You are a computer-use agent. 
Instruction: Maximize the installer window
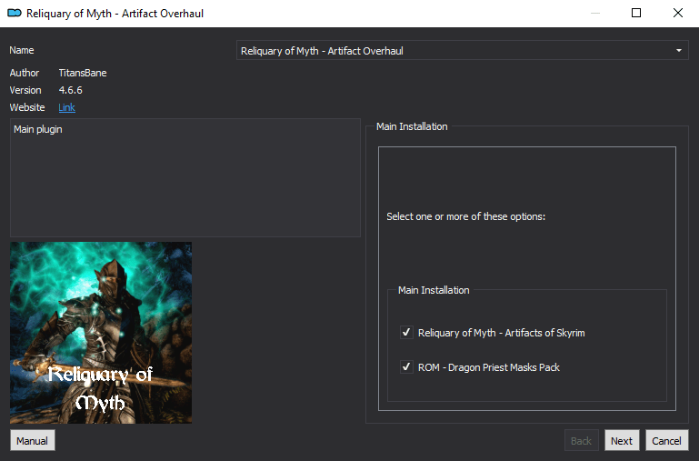click(x=636, y=14)
